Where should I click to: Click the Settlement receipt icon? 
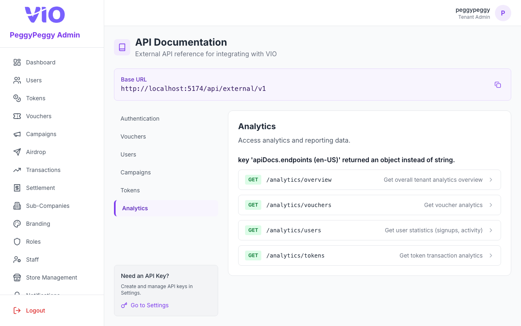click(x=17, y=188)
